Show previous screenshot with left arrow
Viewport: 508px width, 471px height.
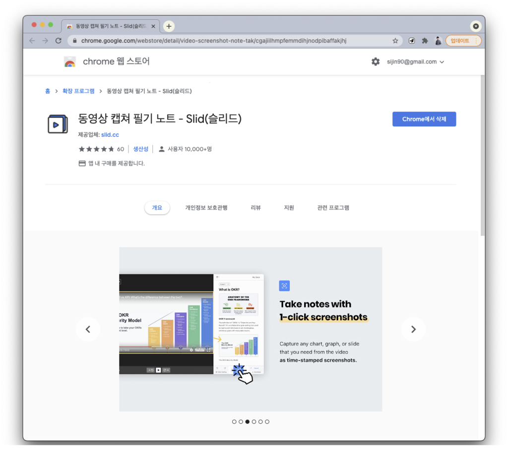tap(88, 329)
